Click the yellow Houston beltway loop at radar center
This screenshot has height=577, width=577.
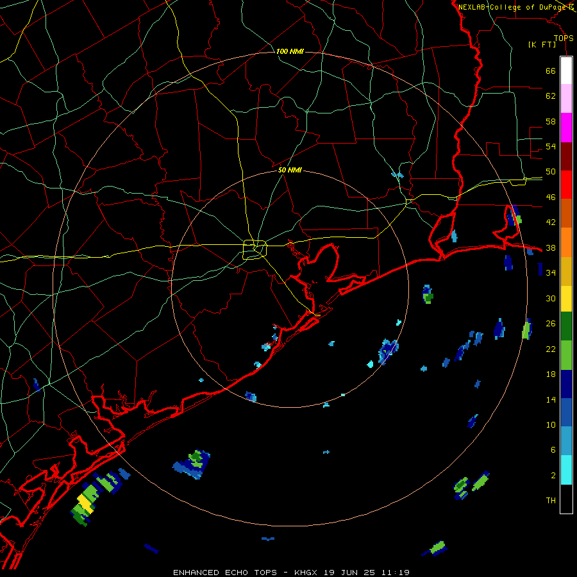255,249
